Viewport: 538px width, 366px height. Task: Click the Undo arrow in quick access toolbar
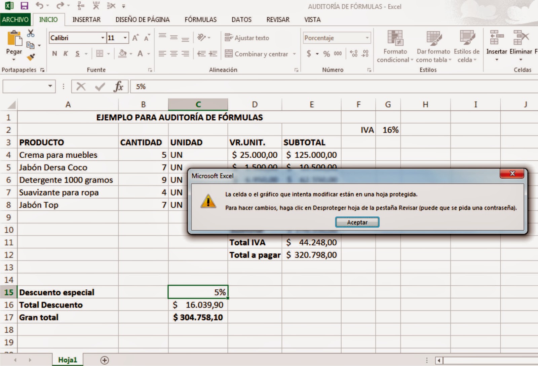point(40,6)
